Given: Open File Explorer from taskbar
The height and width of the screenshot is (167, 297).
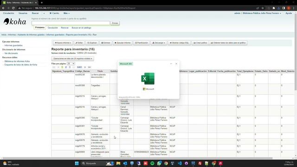Looking at the screenshot, I should [118, 163].
